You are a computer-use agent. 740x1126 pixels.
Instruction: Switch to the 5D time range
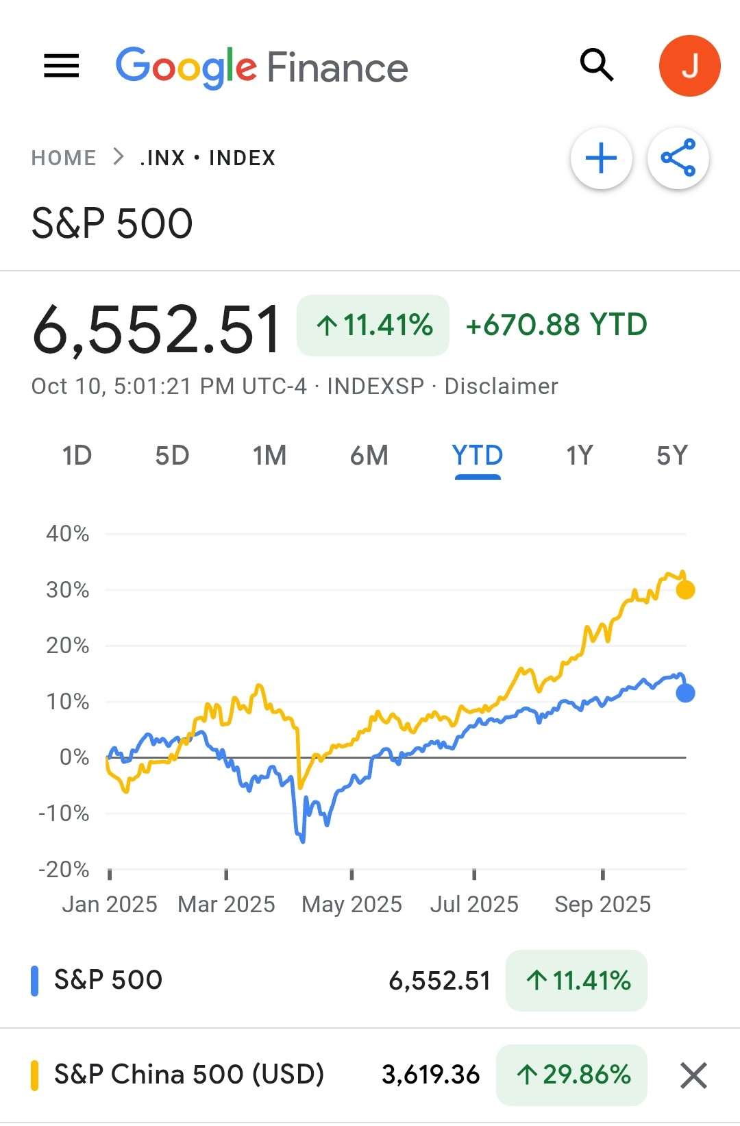coord(172,456)
